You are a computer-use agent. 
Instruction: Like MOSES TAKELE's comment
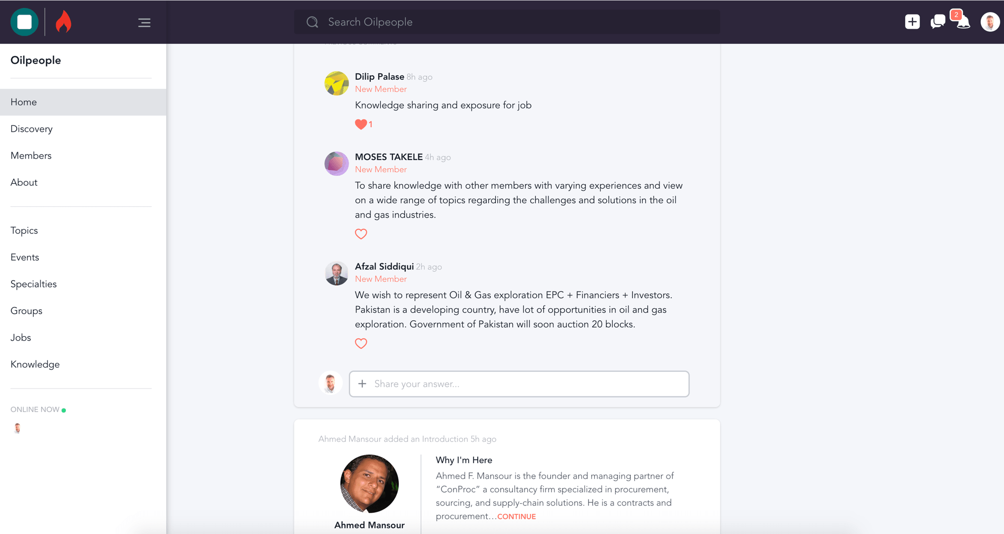pos(361,234)
